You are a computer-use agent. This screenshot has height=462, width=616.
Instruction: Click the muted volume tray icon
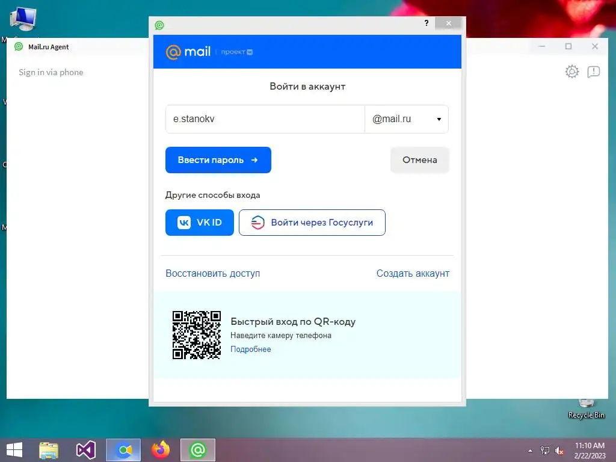(x=559, y=451)
